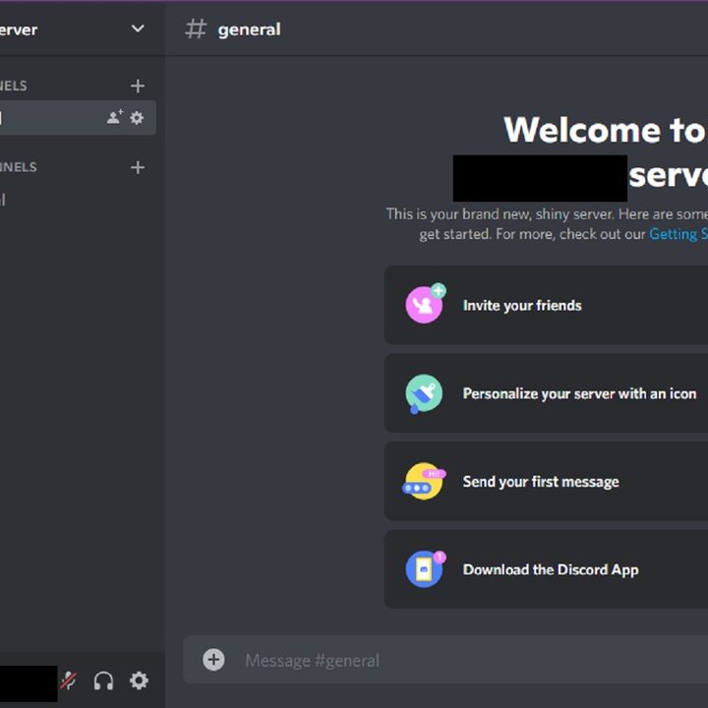Viewport: 708px width, 708px height.
Task: Open Download the Discord App card
Action: point(546,569)
